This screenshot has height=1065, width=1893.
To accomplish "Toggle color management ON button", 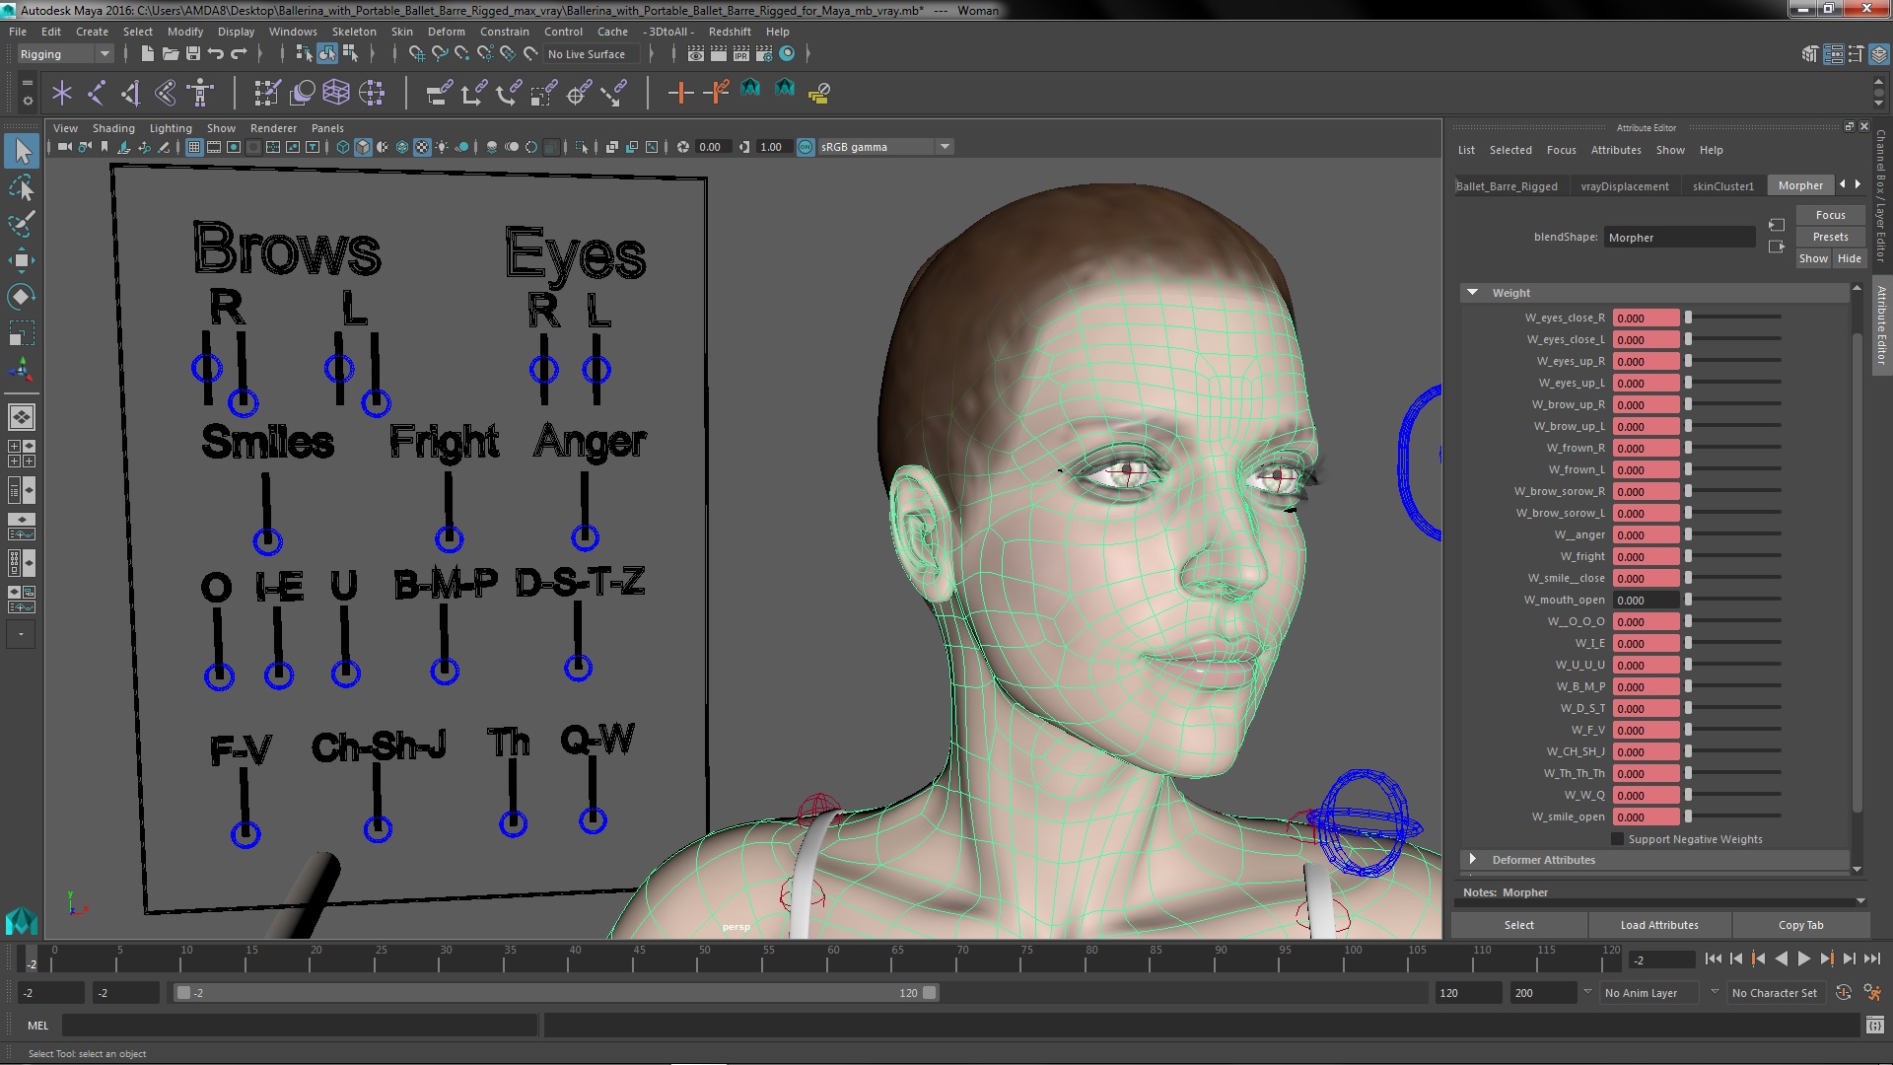I will click(x=806, y=147).
